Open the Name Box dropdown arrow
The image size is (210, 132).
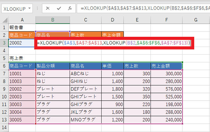30,8
